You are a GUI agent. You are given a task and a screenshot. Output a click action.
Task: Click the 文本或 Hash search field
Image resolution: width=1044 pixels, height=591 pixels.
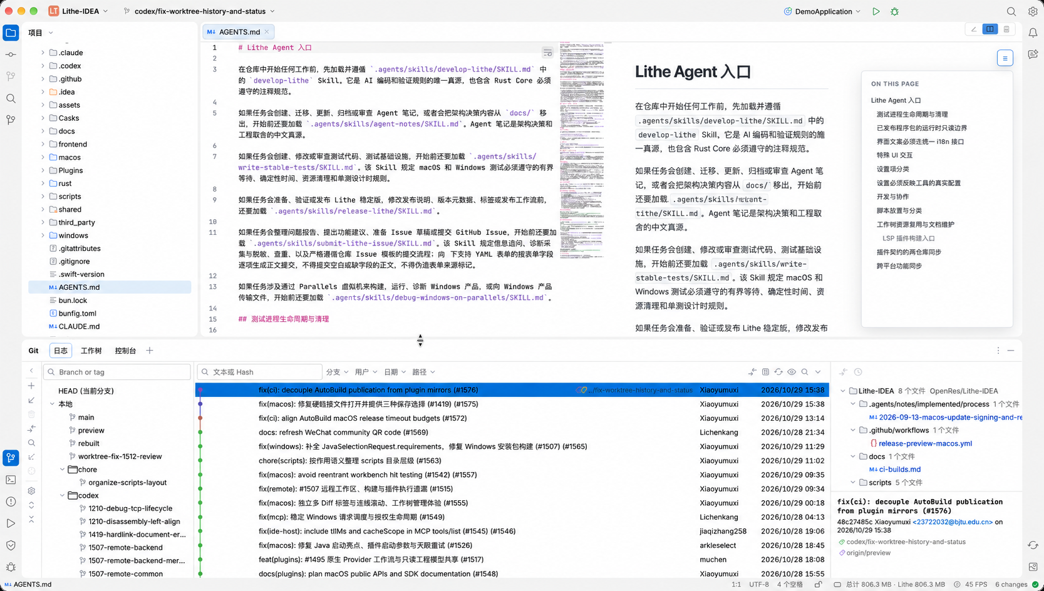coord(259,372)
